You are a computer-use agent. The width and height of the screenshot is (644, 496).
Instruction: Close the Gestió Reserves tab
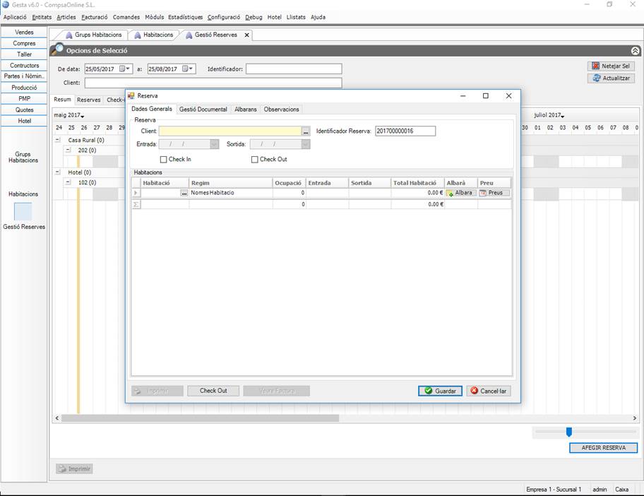(247, 35)
